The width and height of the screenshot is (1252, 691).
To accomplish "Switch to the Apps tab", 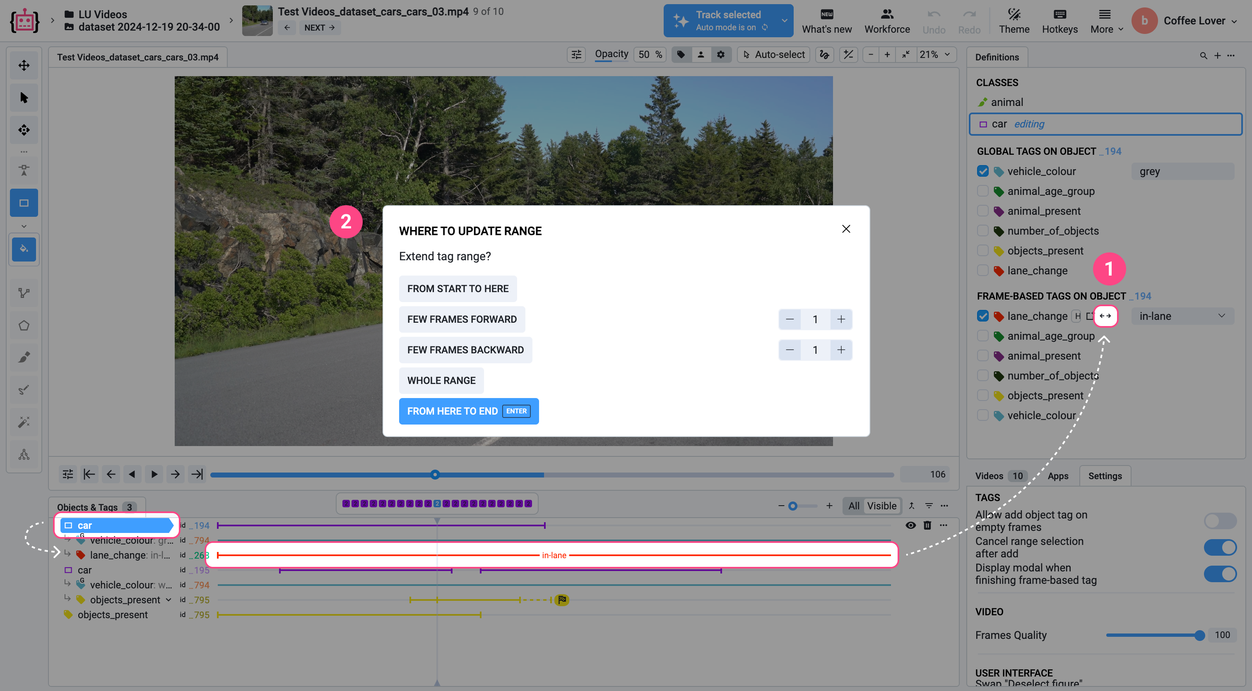I will (x=1057, y=476).
